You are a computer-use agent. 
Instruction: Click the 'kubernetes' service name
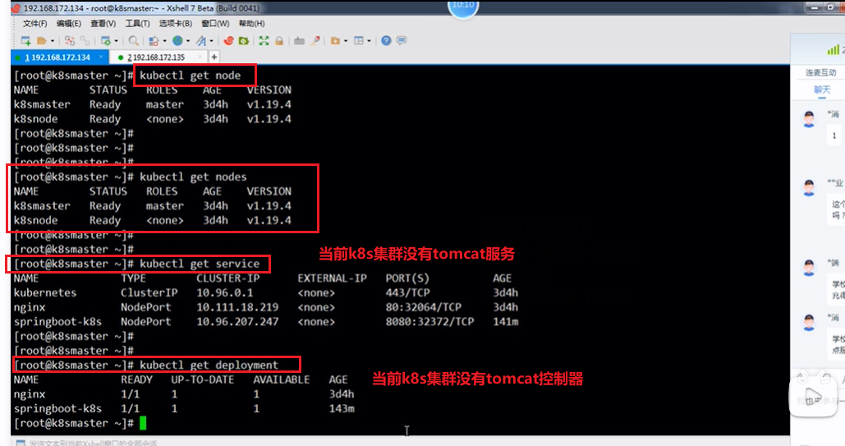(45, 293)
